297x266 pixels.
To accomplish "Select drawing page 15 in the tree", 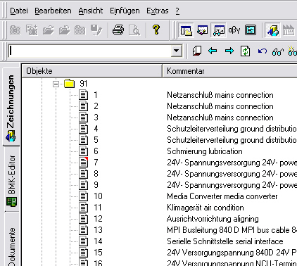I will tap(98, 253).
